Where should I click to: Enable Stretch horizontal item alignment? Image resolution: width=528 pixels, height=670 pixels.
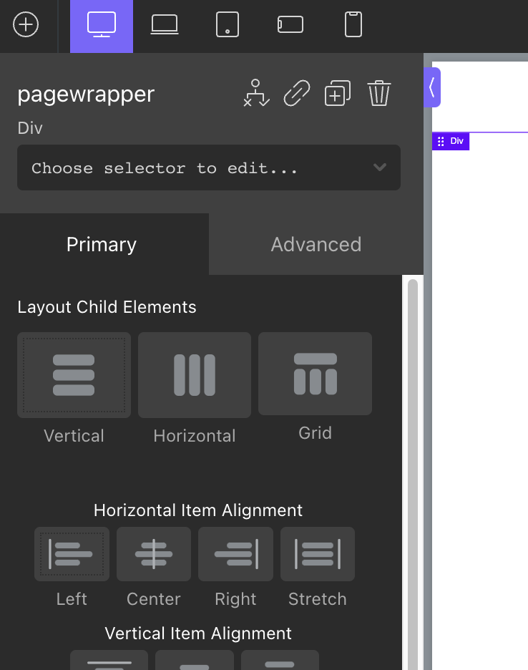tap(317, 554)
